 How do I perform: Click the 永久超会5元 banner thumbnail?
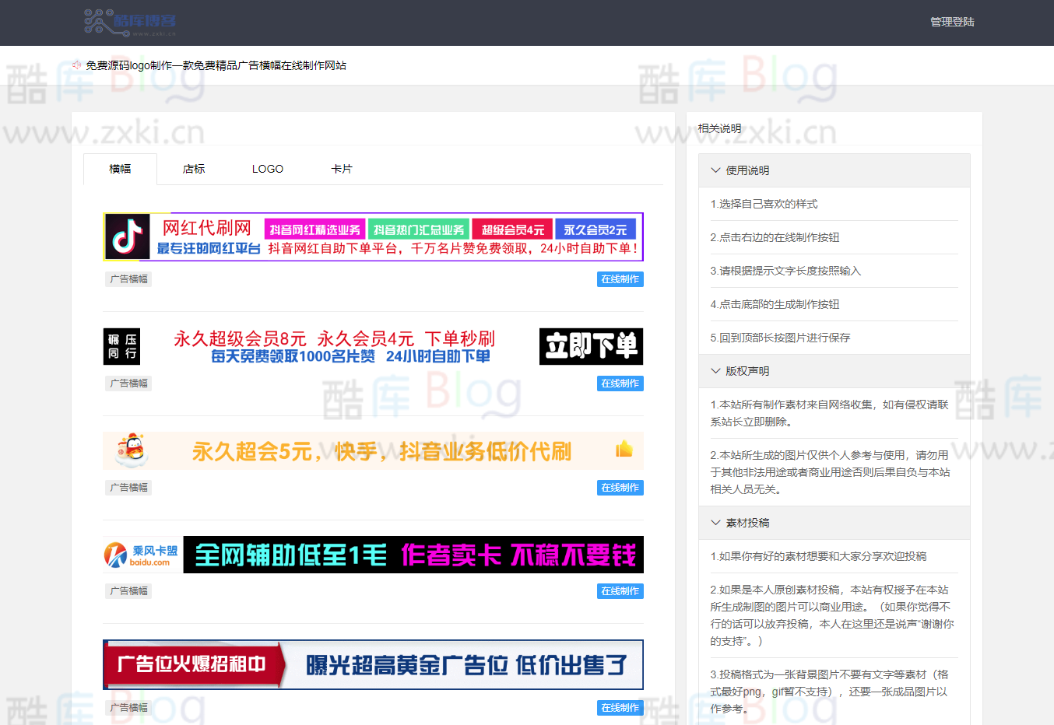[372, 450]
